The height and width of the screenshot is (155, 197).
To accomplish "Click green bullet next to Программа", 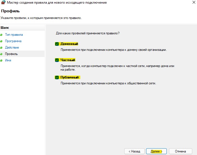I will pos(1,41).
